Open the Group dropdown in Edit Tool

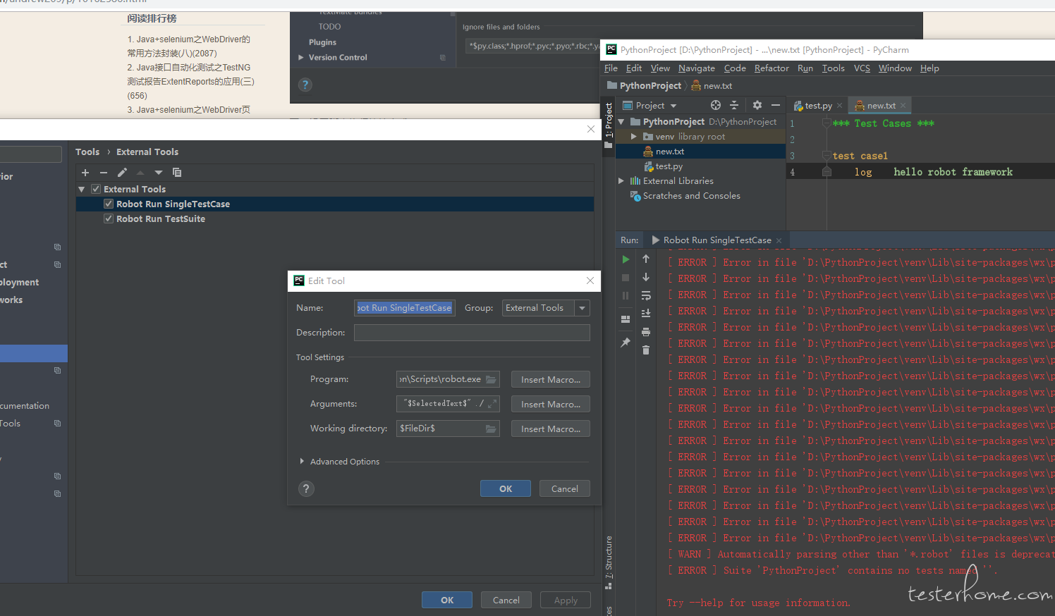pyautogui.click(x=582, y=308)
